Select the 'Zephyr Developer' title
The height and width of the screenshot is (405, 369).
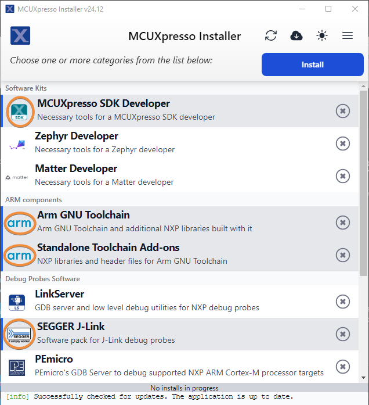point(77,136)
